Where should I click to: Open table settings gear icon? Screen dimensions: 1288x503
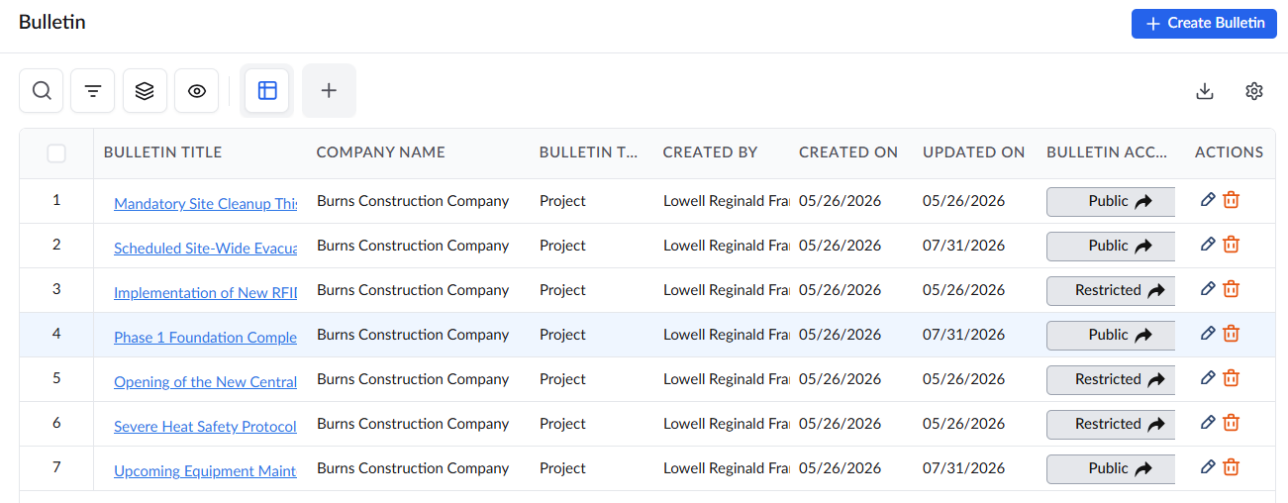pos(1254,91)
